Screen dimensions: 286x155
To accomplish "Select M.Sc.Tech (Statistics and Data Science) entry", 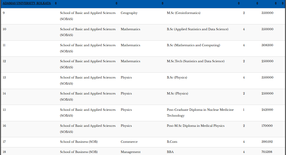I will (x=196, y=61).
